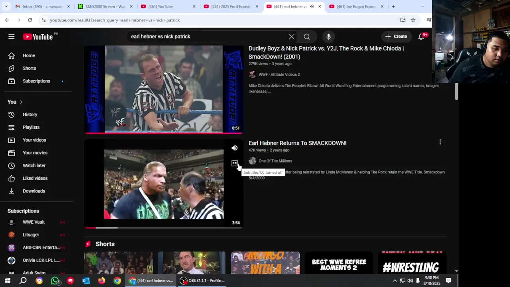This screenshot has width=510, height=287.
Task: Open tab search dropdown arrow
Action: coord(7,6)
